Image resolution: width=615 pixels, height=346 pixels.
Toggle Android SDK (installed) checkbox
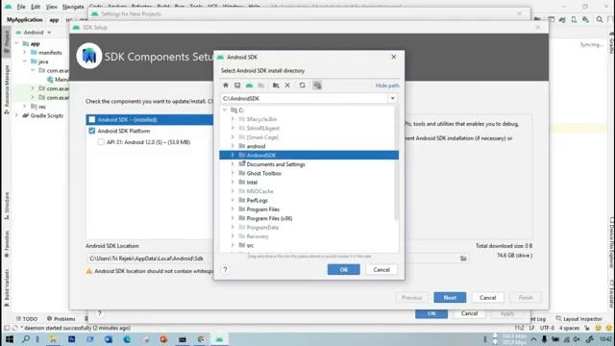click(92, 119)
